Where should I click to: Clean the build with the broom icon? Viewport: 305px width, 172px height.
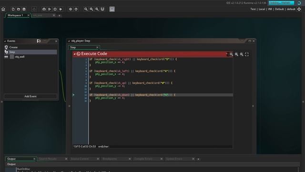point(61,9)
